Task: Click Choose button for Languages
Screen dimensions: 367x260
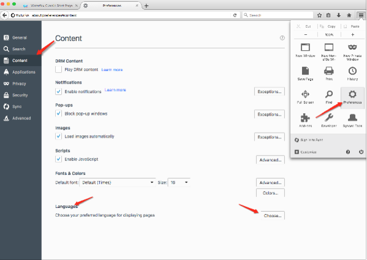Action: 273,215
